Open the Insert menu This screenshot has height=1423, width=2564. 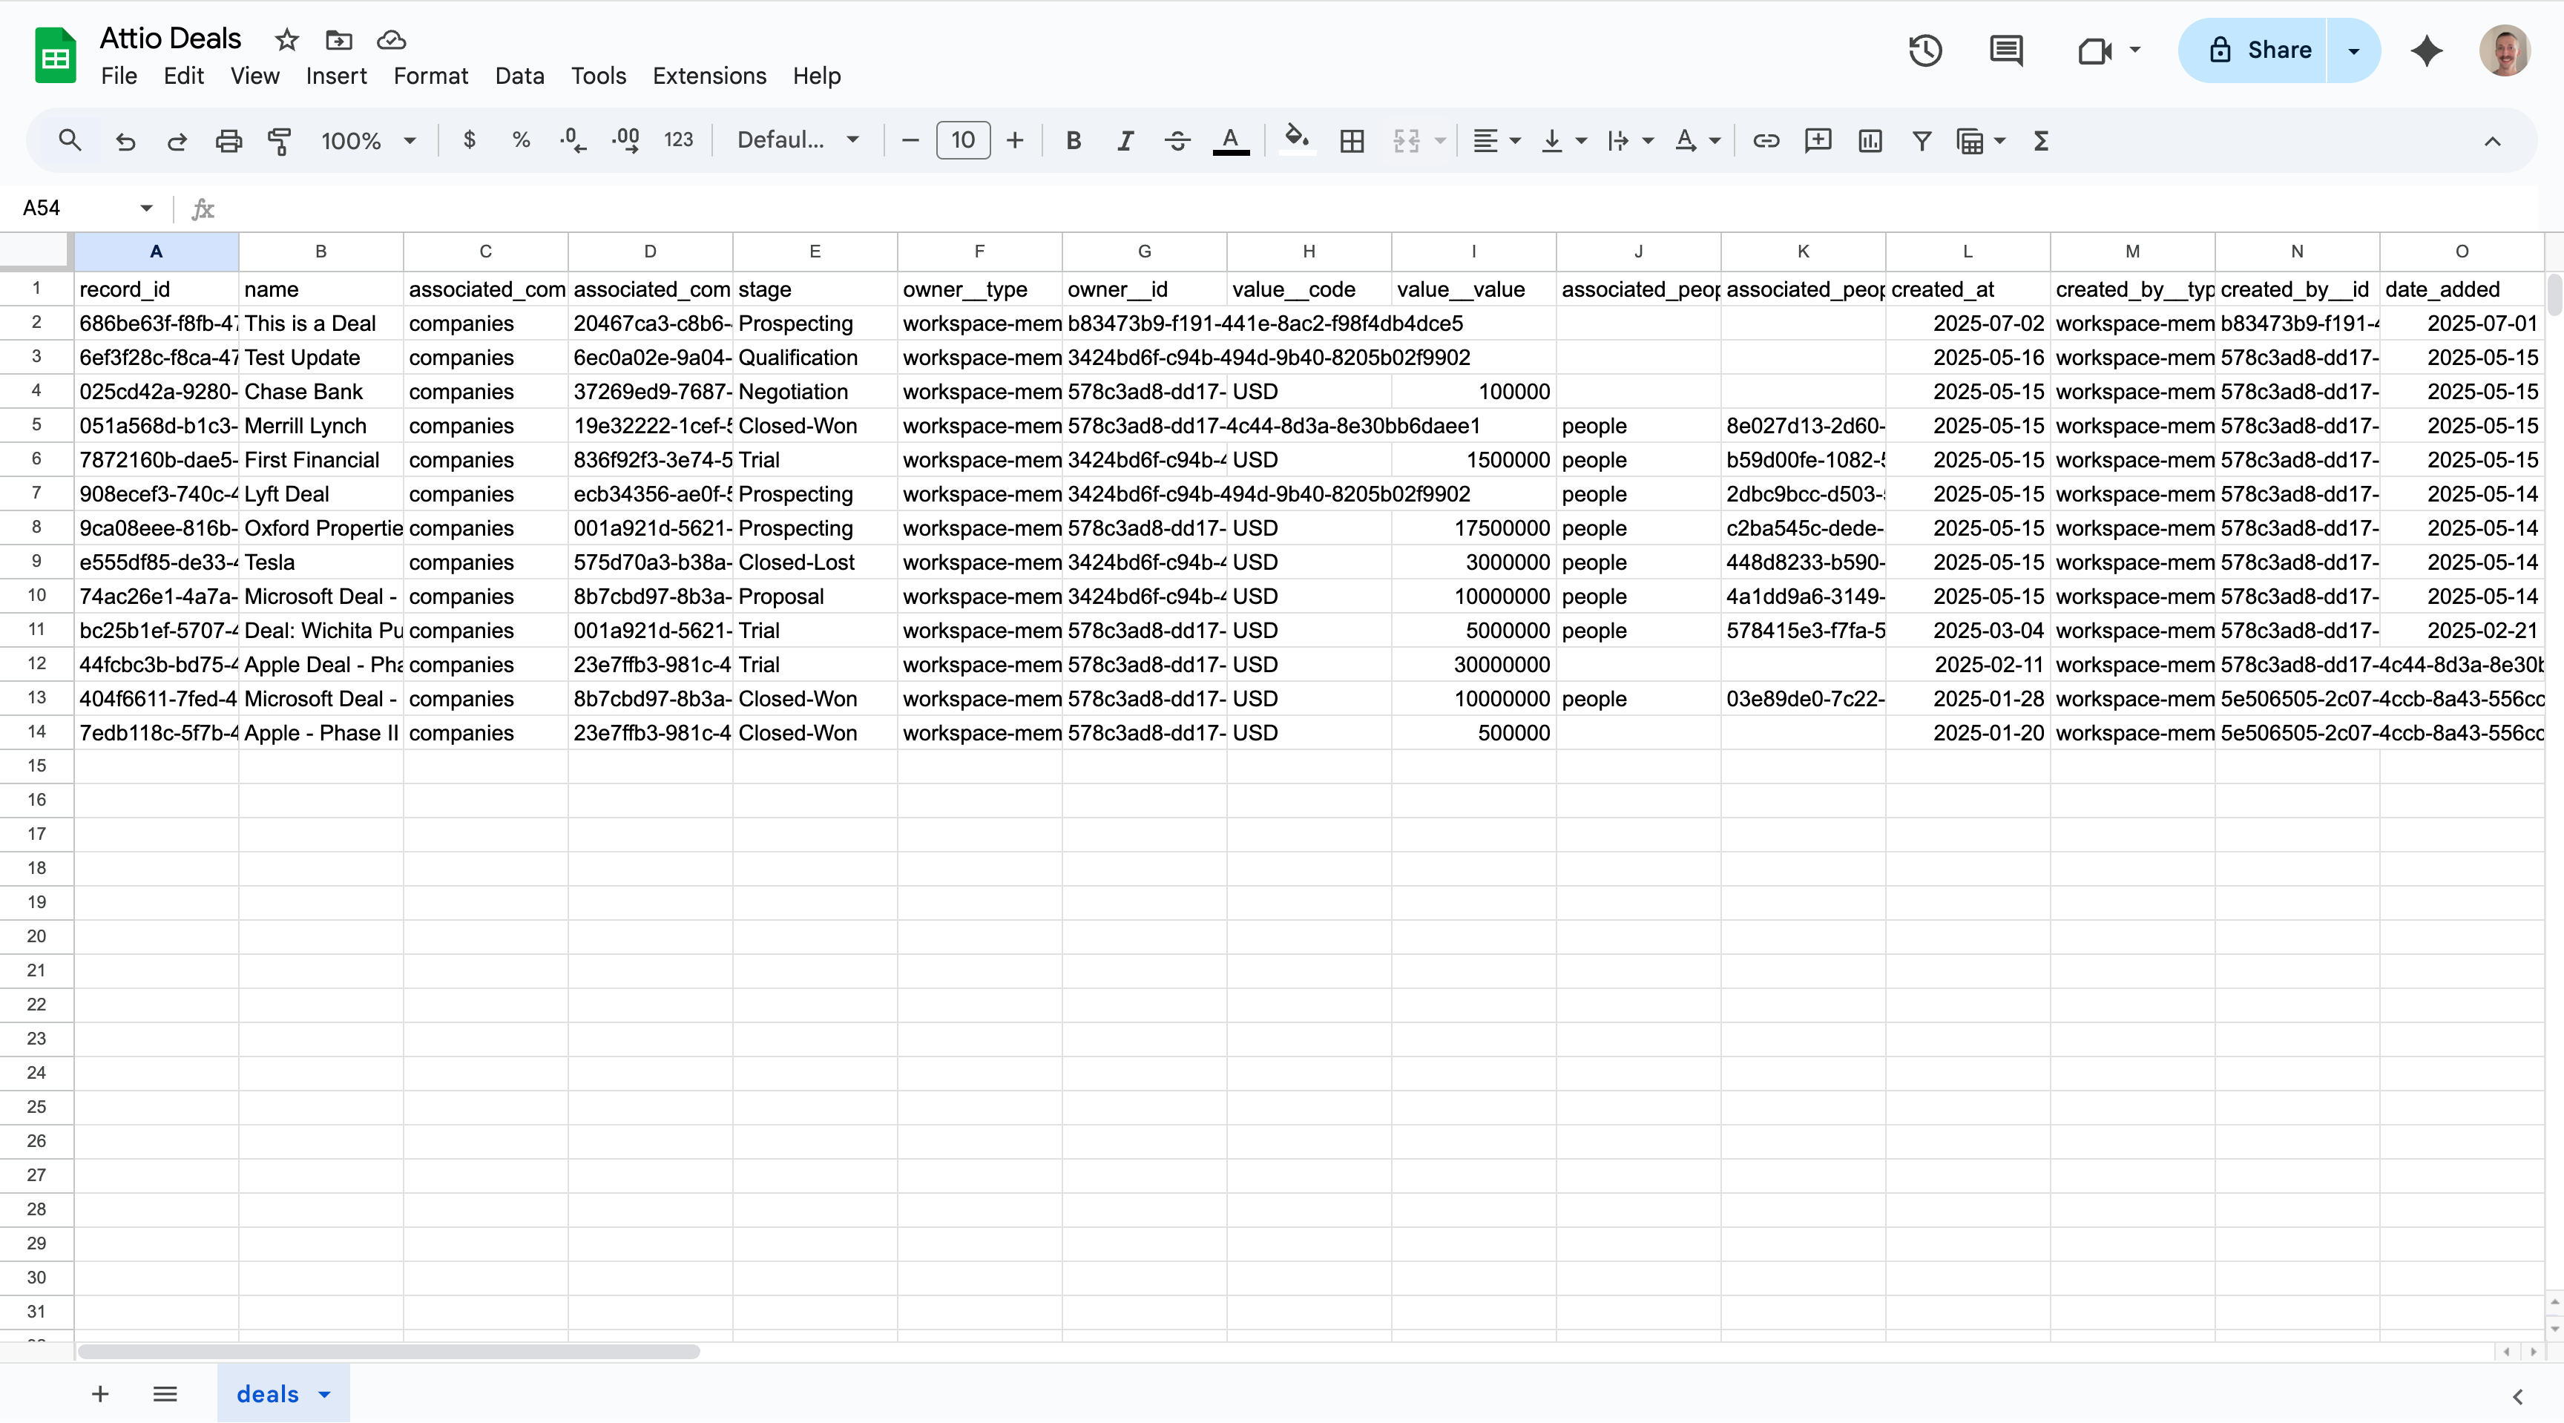[335, 76]
